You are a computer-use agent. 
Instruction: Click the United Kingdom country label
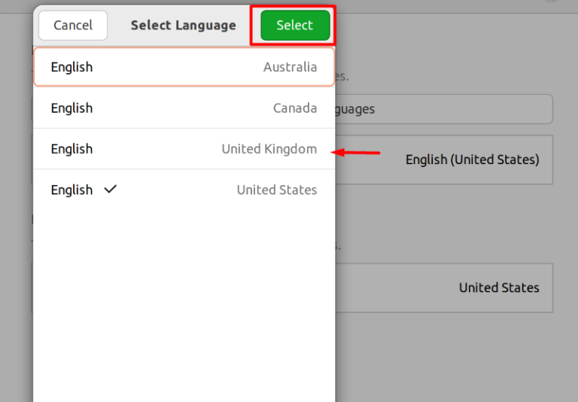[269, 149]
